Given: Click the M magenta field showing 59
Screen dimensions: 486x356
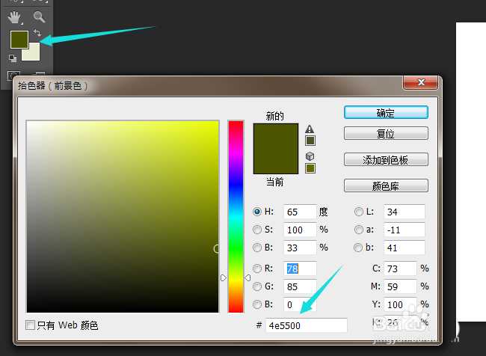Looking at the screenshot, I should [x=400, y=286].
